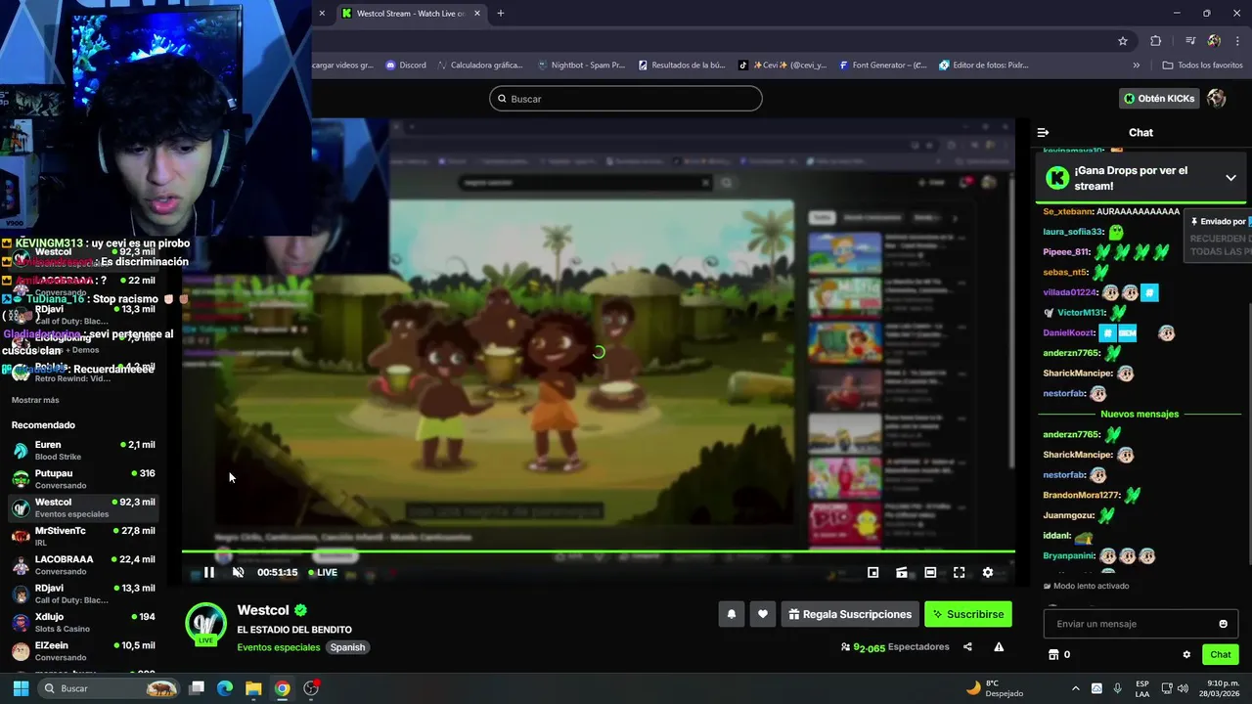
Task: Open Calculadora gráfica bookmark
Action: (479, 66)
